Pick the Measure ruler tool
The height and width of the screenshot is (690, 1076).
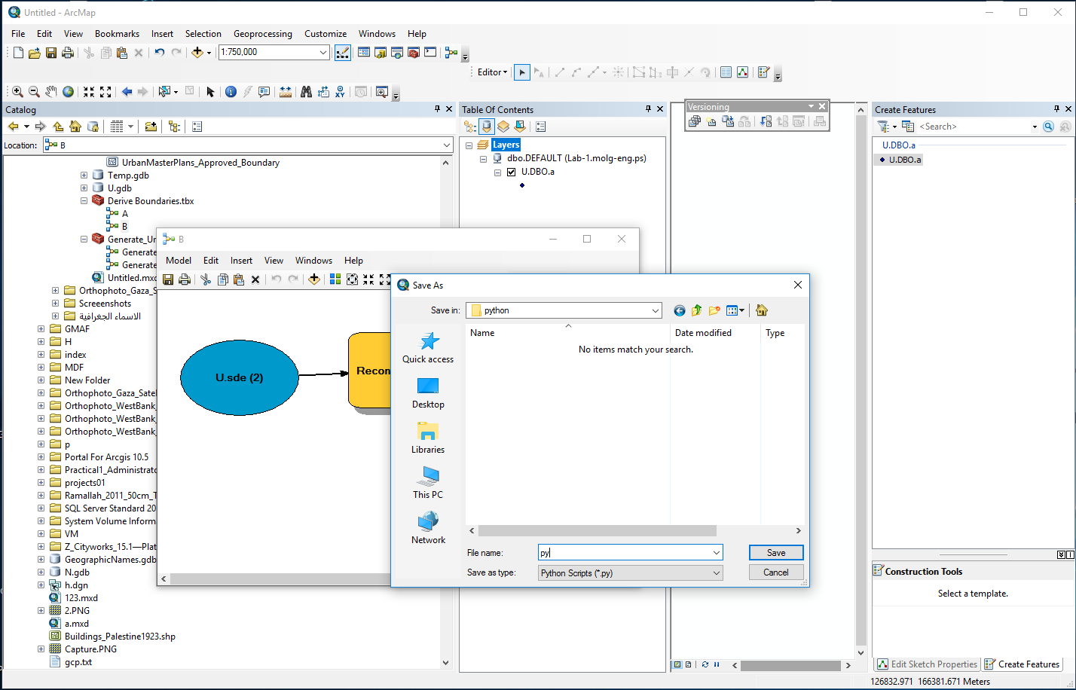pos(286,92)
